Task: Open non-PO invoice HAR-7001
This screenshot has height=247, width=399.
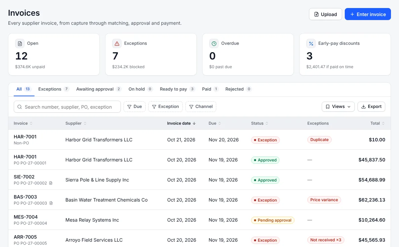Action: (25, 137)
